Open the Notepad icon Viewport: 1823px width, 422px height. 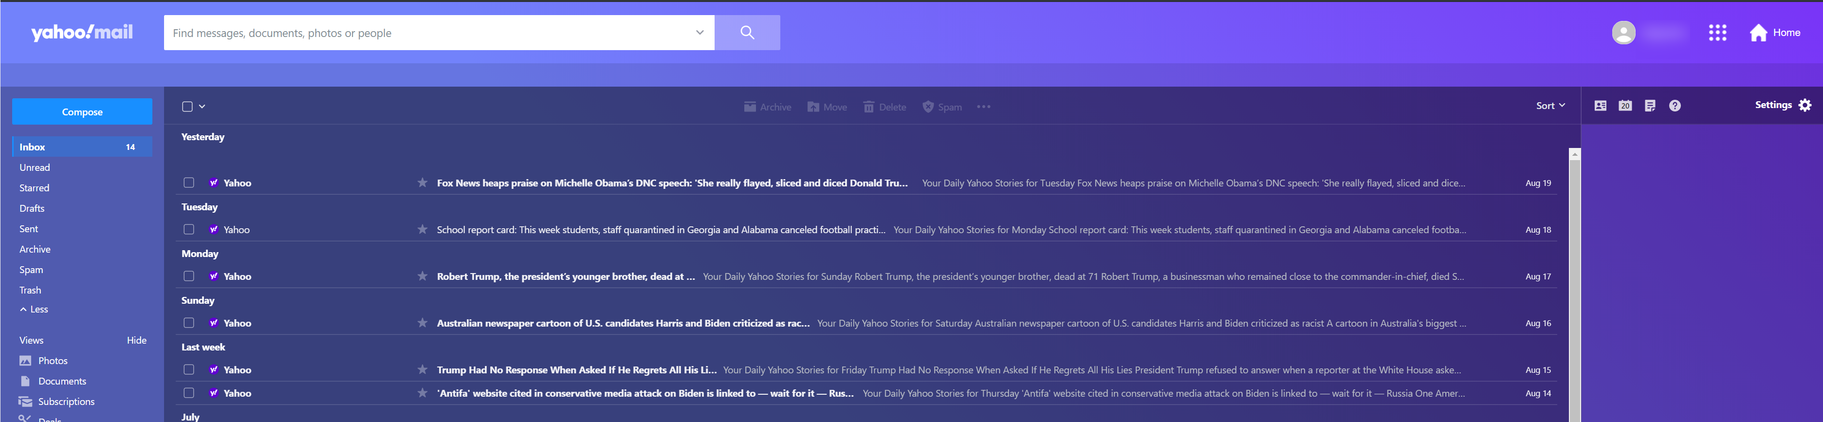pos(1650,106)
